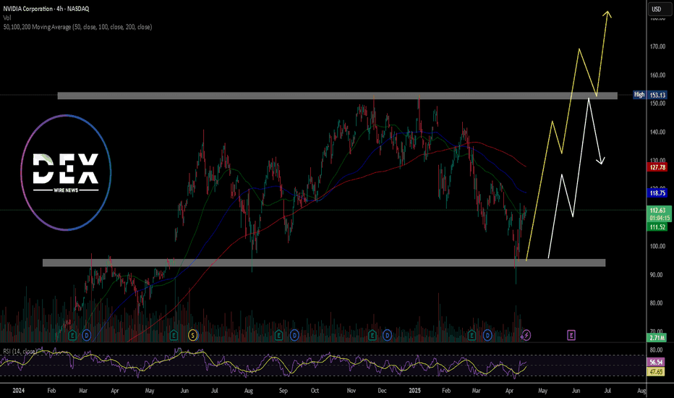The height and width of the screenshot is (398, 674).
Task: Click the 2.71M volume label
Action: click(x=657, y=338)
